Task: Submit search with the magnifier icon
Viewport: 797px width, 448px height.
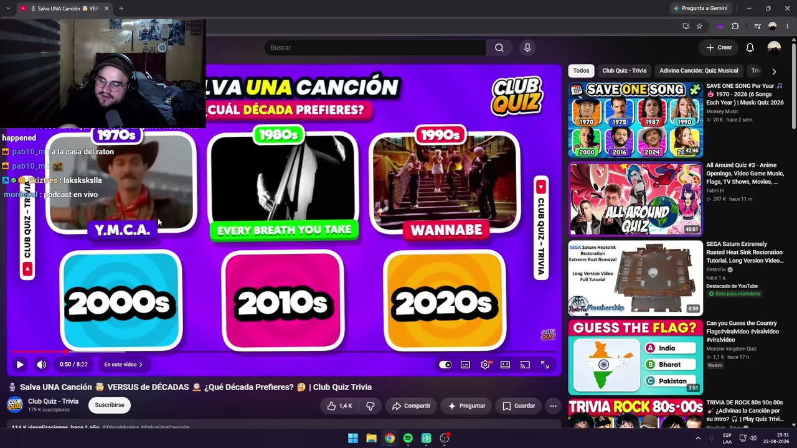Action: 499,47
